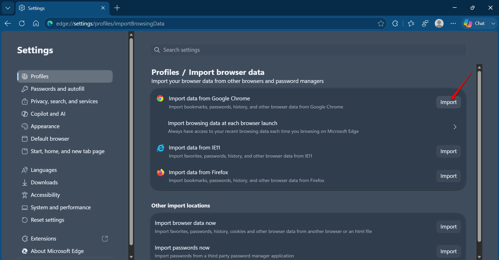This screenshot has width=499, height=260.
Task: Click the Firefox logo icon
Action: coord(160,172)
